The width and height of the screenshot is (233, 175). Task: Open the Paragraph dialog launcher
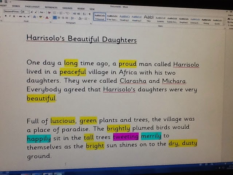click(91, 23)
